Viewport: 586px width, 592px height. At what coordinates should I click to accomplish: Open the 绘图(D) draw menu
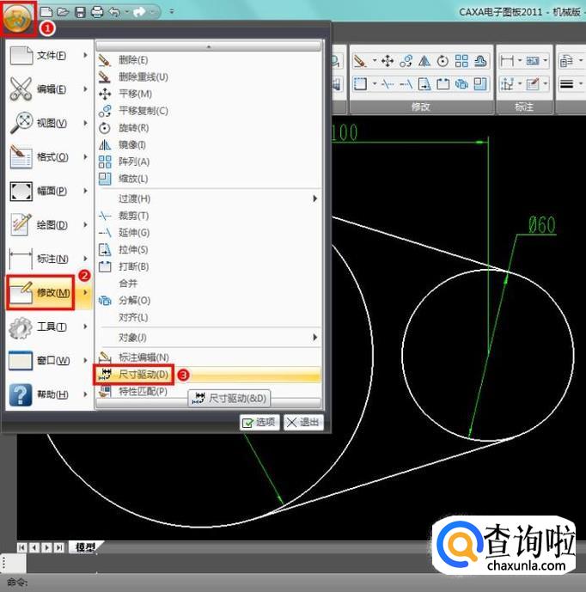pos(49,225)
